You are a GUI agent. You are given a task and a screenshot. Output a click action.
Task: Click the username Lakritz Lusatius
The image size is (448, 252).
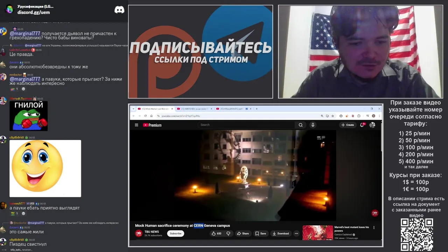[x=20, y=50]
